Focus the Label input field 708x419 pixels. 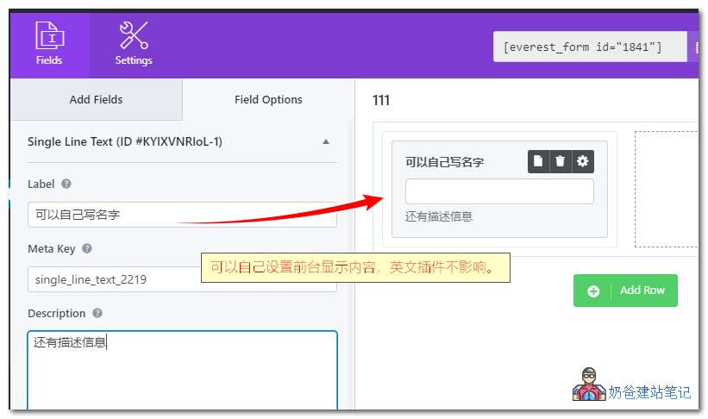(182, 215)
